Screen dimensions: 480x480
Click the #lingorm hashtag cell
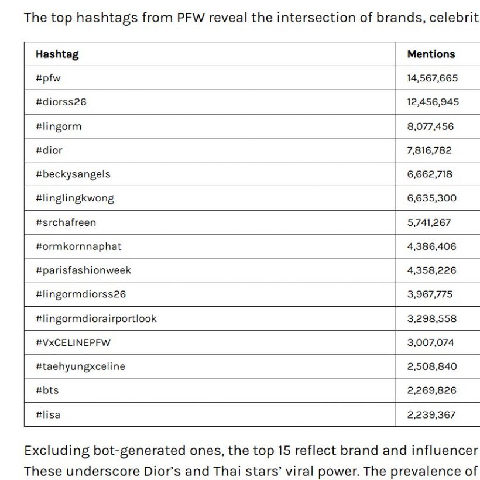tap(59, 126)
